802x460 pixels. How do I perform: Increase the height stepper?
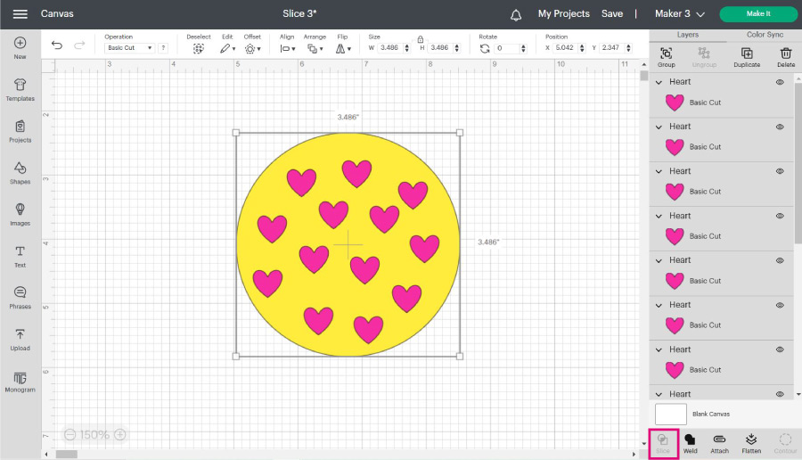(457, 45)
